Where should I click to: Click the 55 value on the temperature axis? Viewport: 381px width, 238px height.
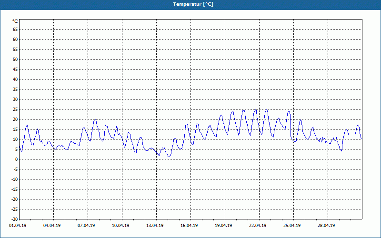click(15, 50)
